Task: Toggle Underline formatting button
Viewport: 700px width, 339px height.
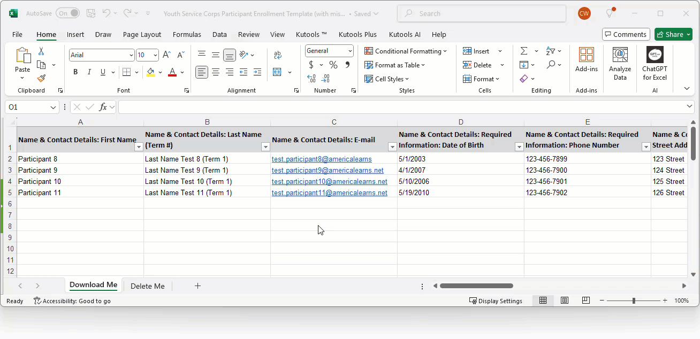Action: point(103,72)
